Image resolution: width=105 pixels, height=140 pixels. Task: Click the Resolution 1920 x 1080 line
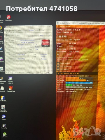[68, 52]
